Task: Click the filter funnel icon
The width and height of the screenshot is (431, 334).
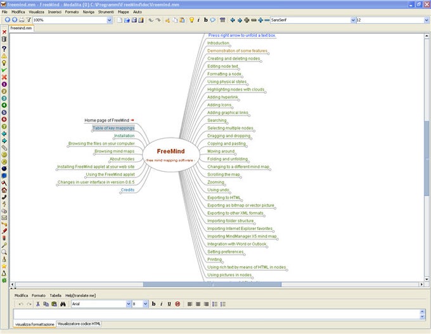Action: (x=29, y=20)
